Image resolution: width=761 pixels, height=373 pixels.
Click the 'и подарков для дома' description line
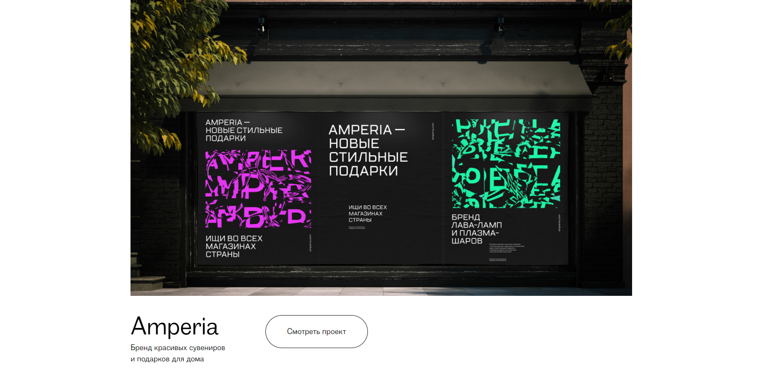pyautogui.click(x=167, y=359)
